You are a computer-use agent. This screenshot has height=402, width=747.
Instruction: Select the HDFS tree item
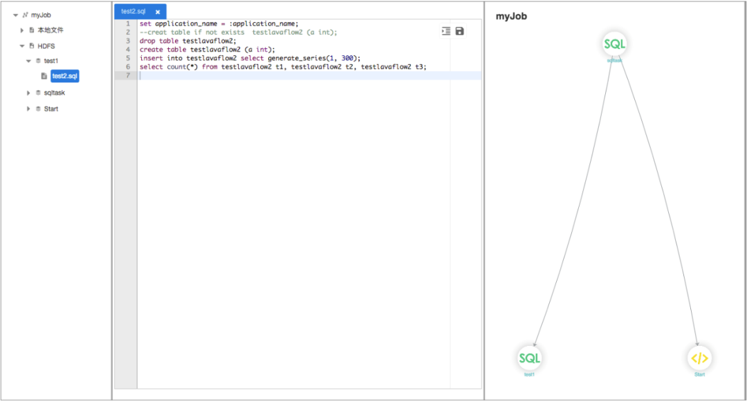(46, 46)
